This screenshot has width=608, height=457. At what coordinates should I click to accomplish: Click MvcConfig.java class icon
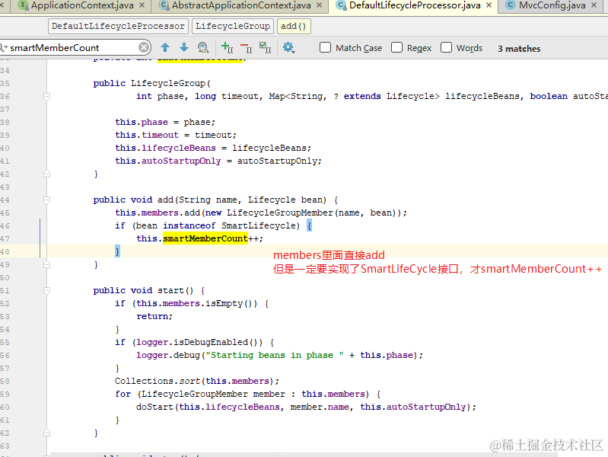click(511, 5)
